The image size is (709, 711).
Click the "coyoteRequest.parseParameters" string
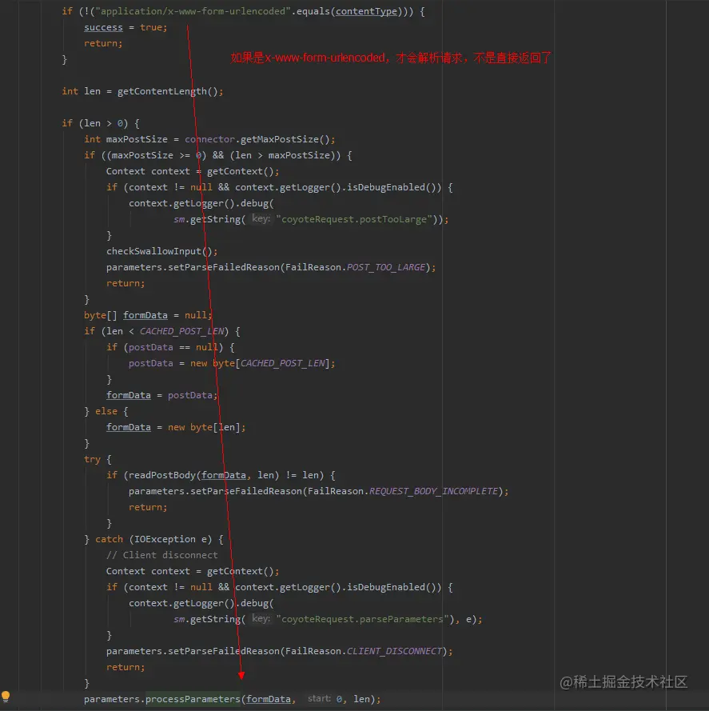[362, 619]
